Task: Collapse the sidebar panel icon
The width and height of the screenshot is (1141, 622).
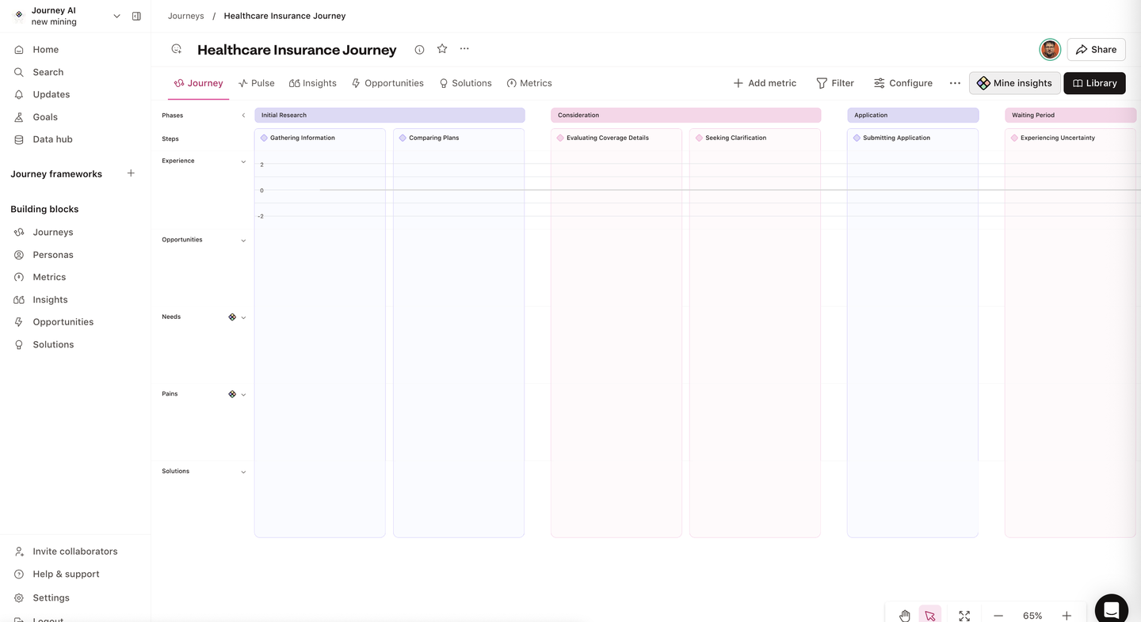Action: [x=136, y=16]
